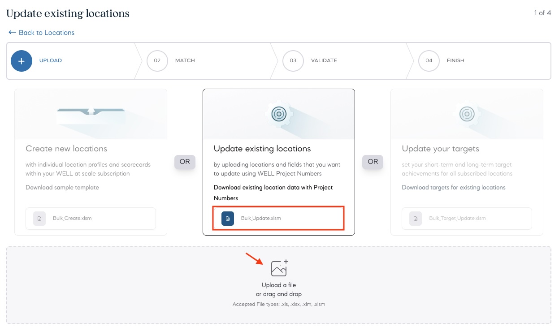The width and height of the screenshot is (559, 331).
Task: Click the blue plus Upload step icon
Action: [x=22, y=60]
